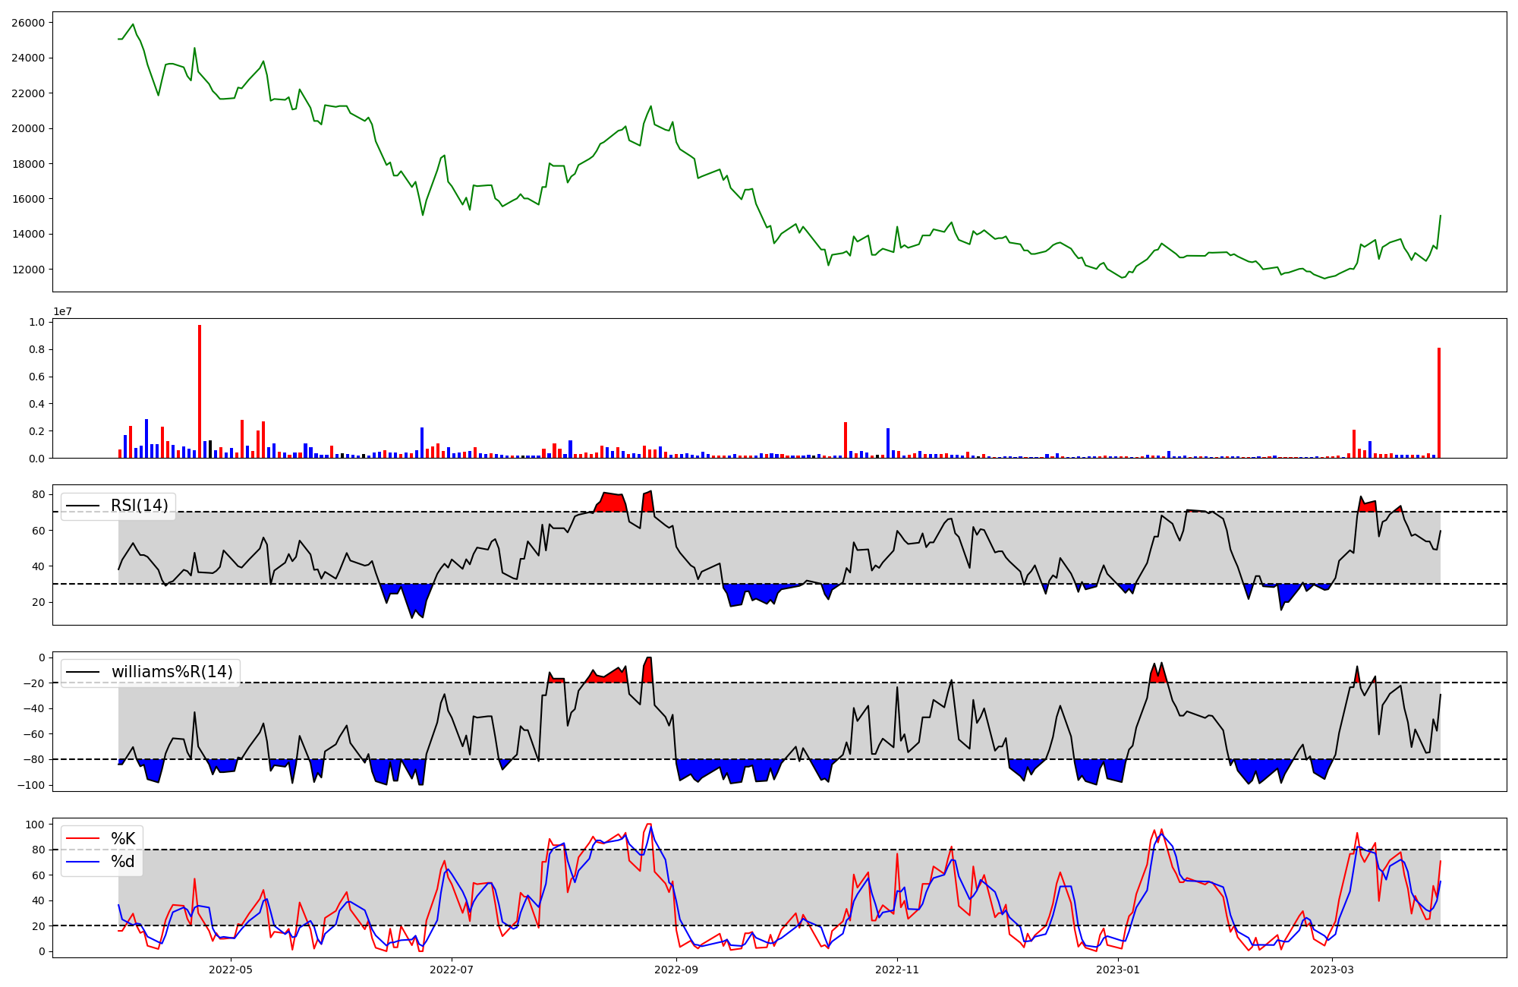Screen dimensions: 1518x987
Task: Click the 12000 price axis tick label
Action: coord(27,270)
